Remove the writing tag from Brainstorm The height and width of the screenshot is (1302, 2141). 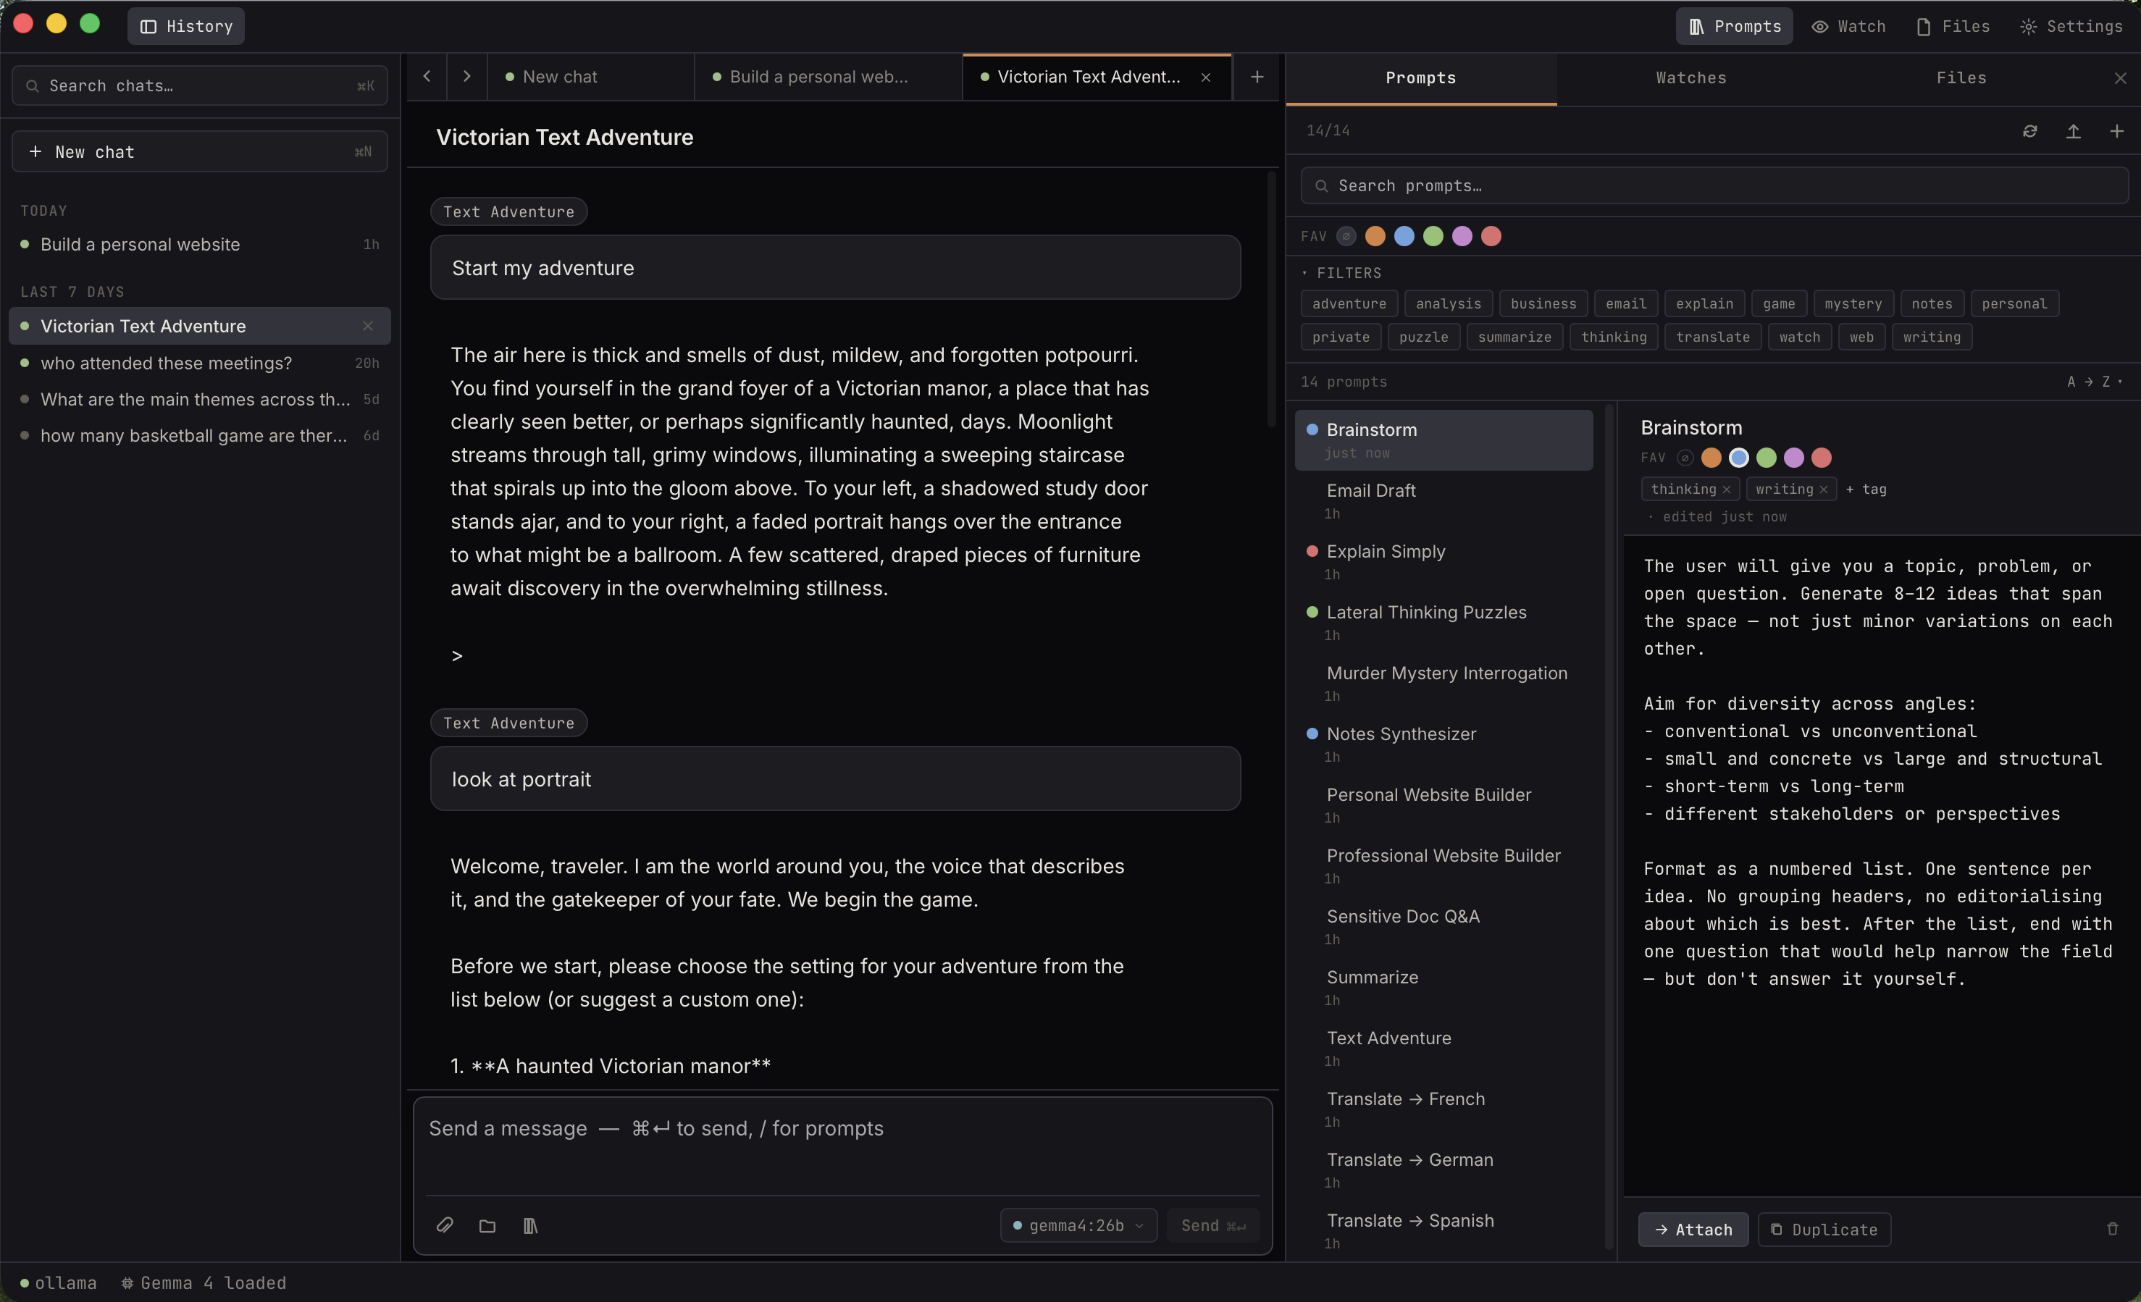click(1823, 490)
